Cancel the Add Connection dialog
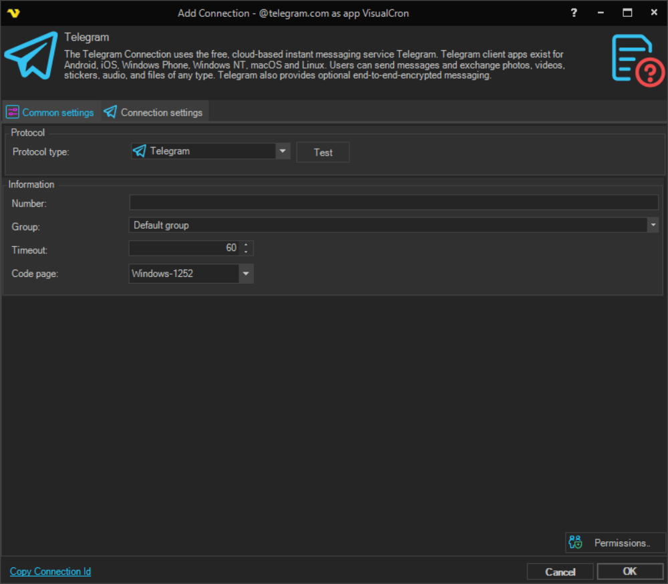The height and width of the screenshot is (584, 668). [x=560, y=571]
